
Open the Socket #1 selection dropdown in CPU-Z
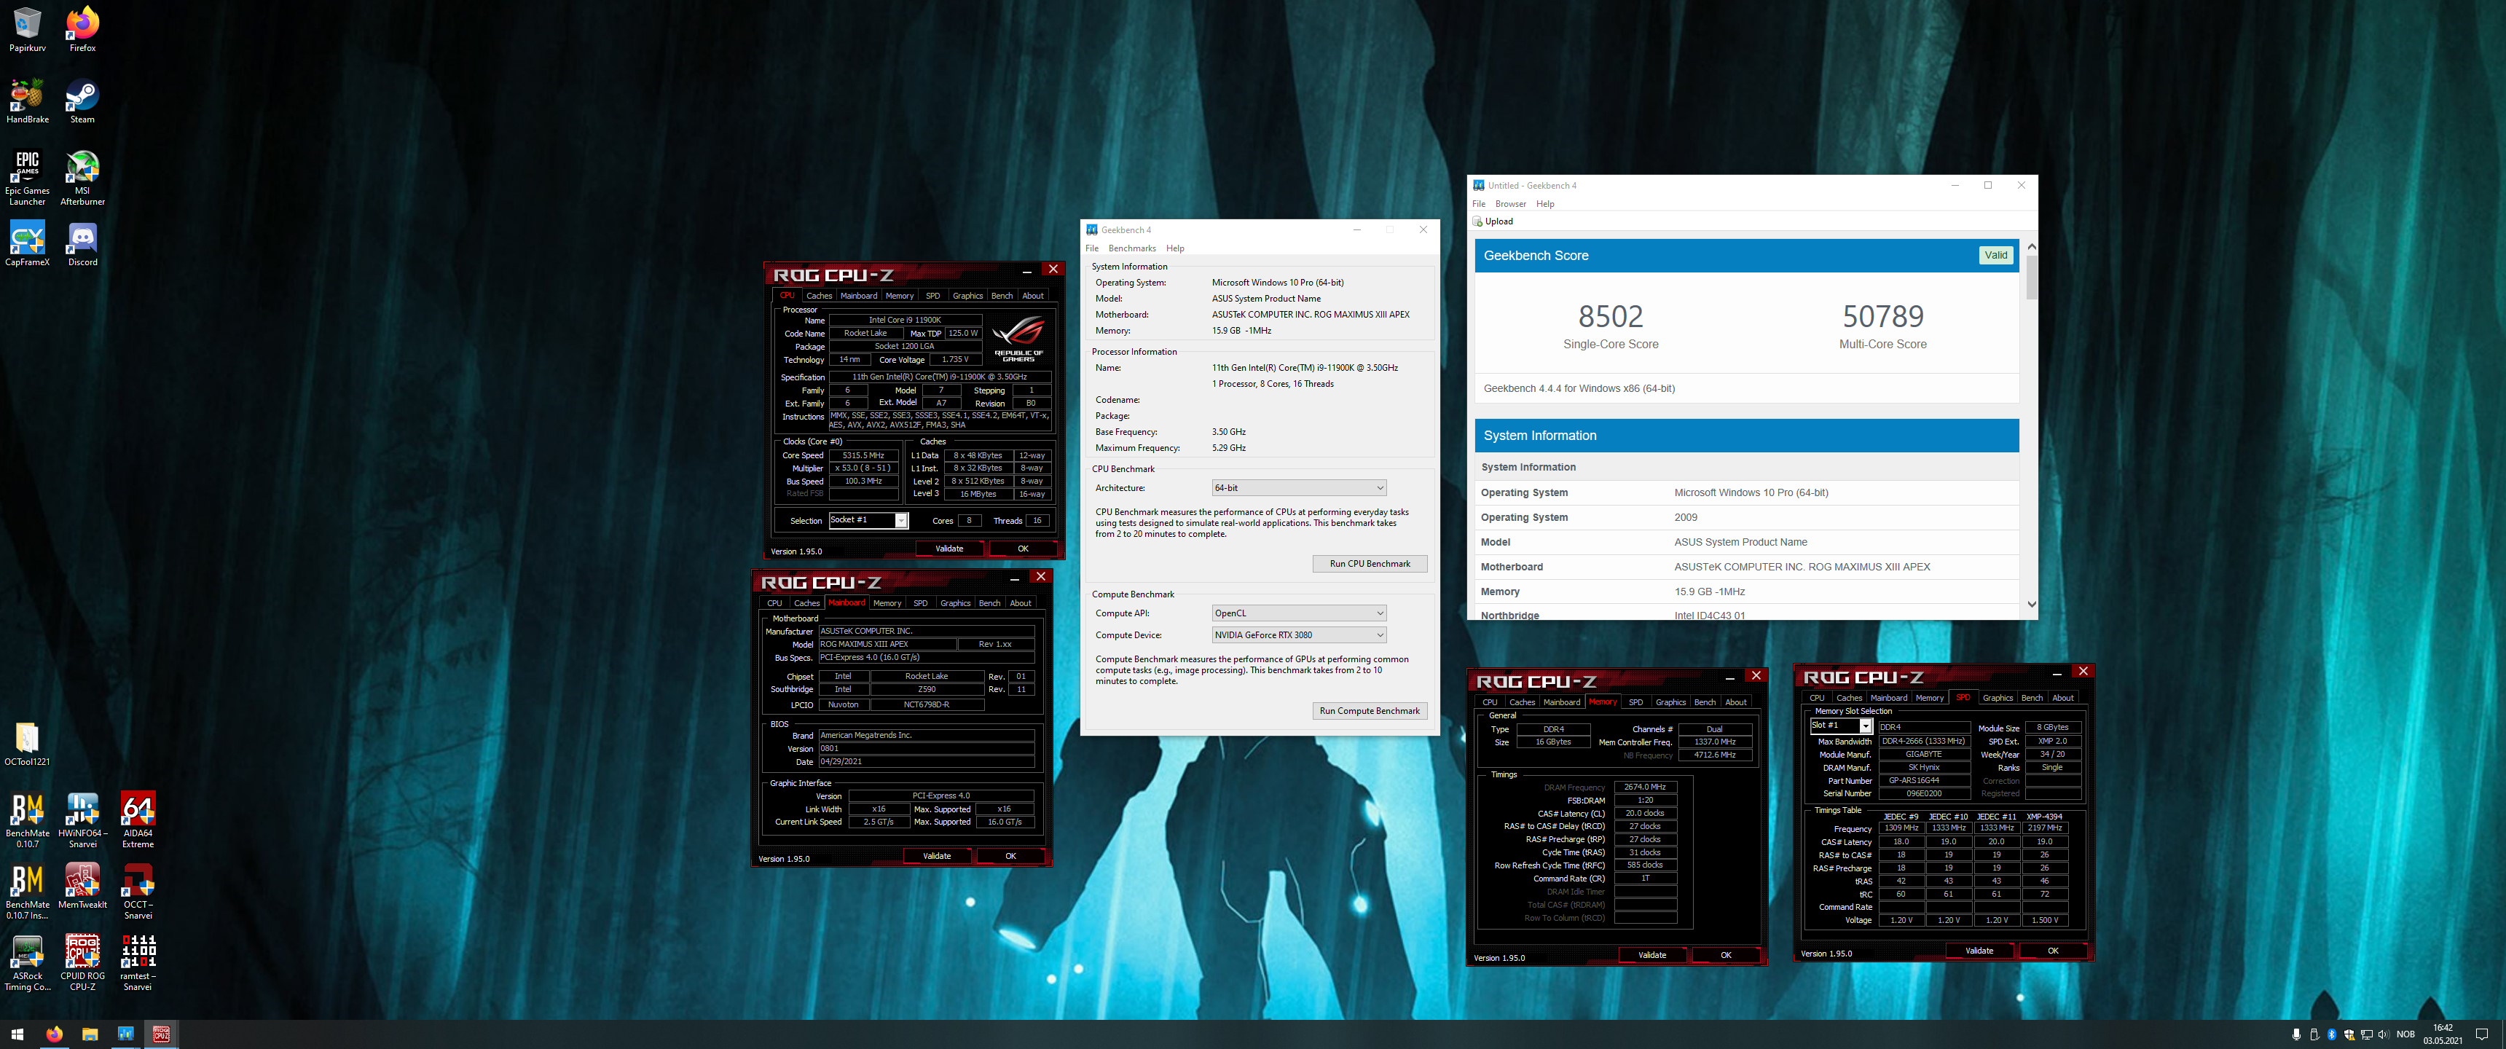click(x=868, y=521)
